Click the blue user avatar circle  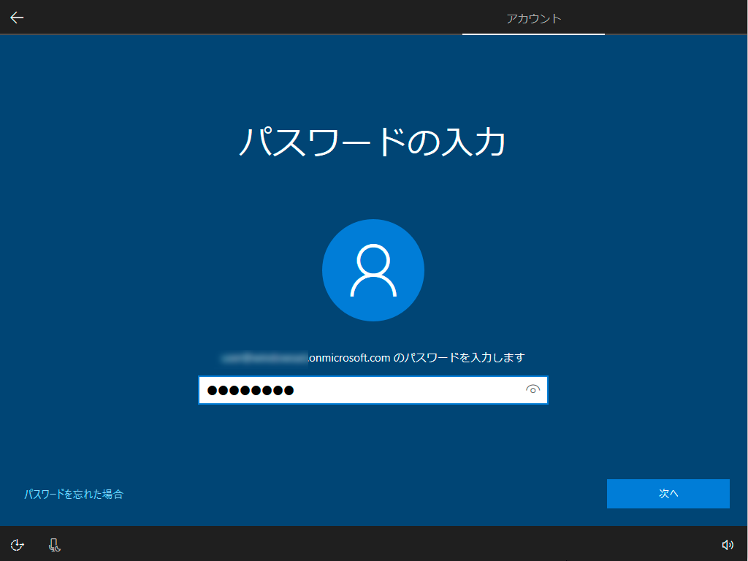pos(373,270)
